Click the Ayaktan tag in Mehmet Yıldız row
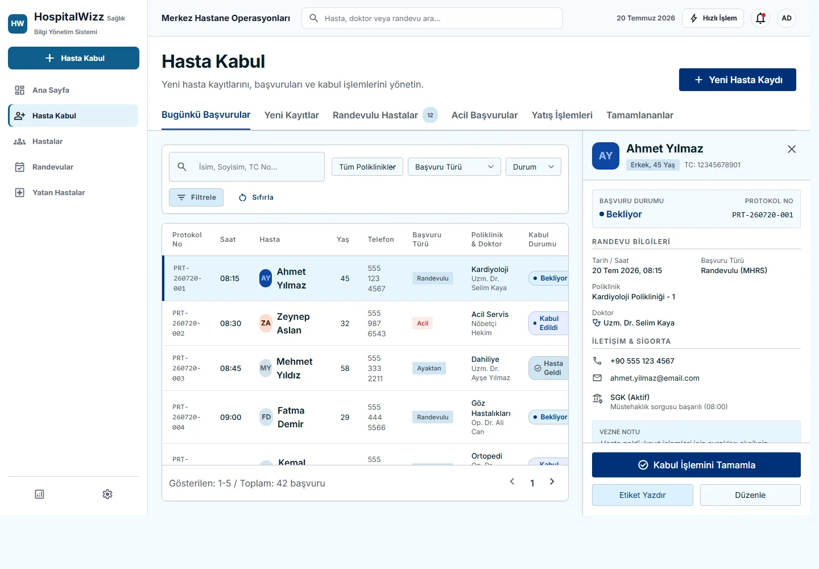 429,368
